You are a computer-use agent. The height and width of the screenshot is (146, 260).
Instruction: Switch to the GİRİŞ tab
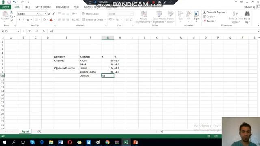click(17, 7)
